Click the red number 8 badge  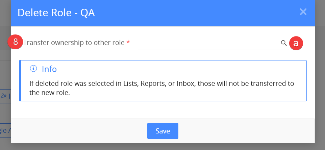[x=15, y=42]
